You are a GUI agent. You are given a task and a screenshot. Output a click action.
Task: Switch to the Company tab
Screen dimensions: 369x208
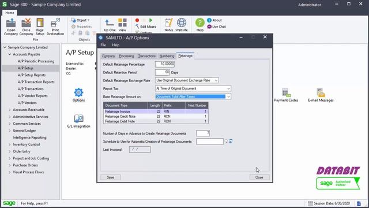(108, 56)
